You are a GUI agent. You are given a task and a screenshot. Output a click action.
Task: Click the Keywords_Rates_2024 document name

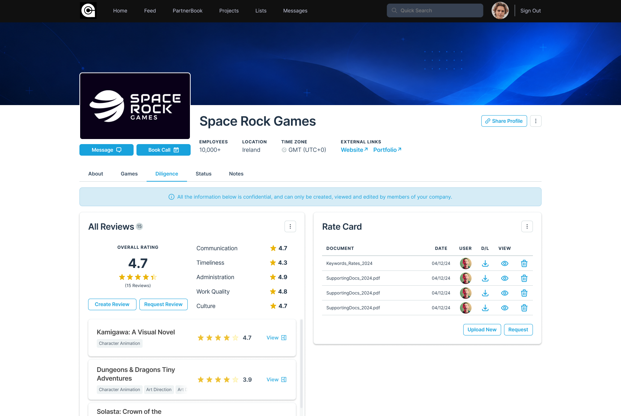349,263
